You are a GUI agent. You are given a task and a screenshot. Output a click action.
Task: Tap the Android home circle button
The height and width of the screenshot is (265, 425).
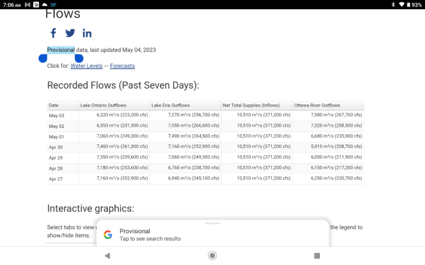point(212,256)
